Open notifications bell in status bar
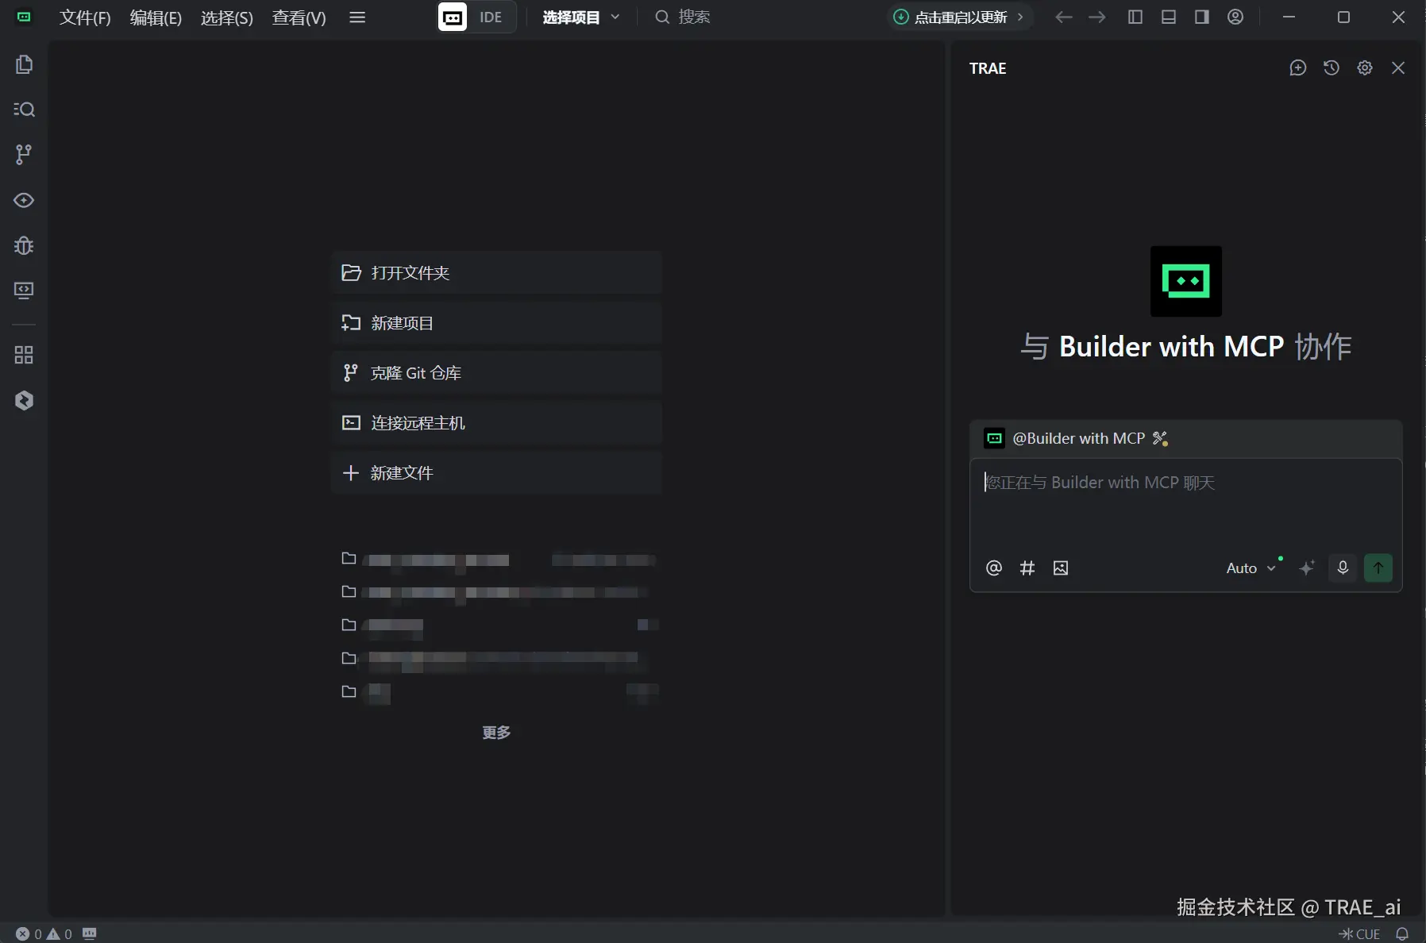The width and height of the screenshot is (1426, 943). tap(1402, 934)
